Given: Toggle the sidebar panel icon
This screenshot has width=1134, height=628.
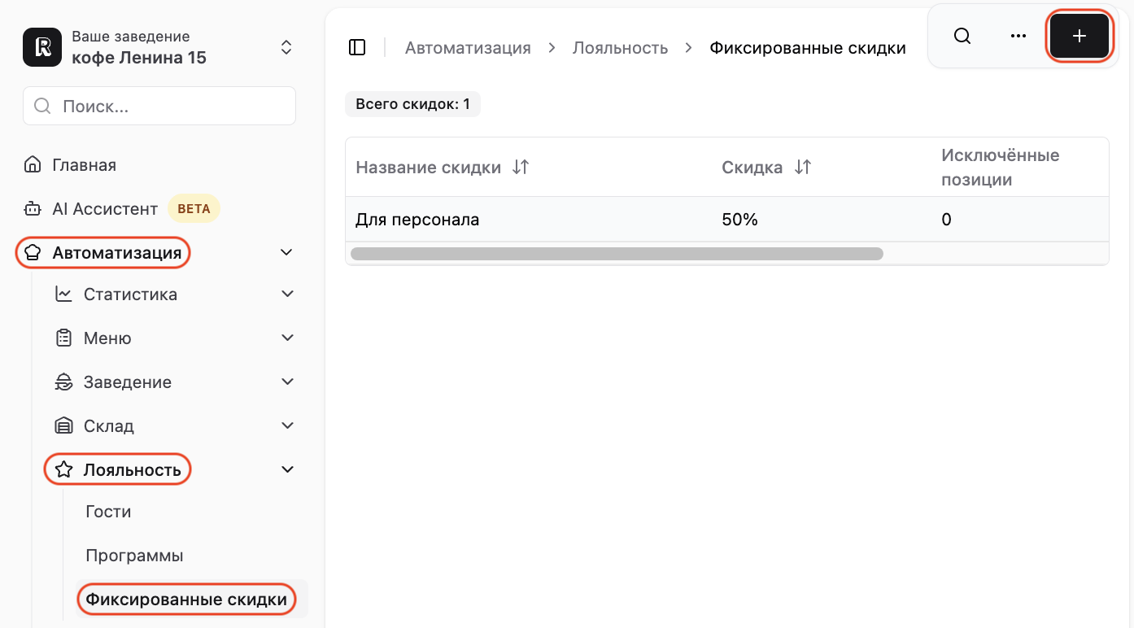Looking at the screenshot, I should [357, 47].
